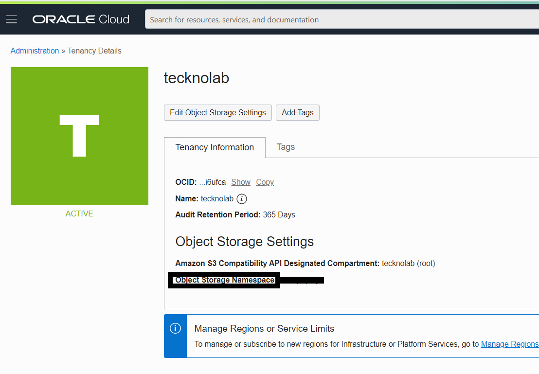Click the ACTIVE status label

click(79, 214)
